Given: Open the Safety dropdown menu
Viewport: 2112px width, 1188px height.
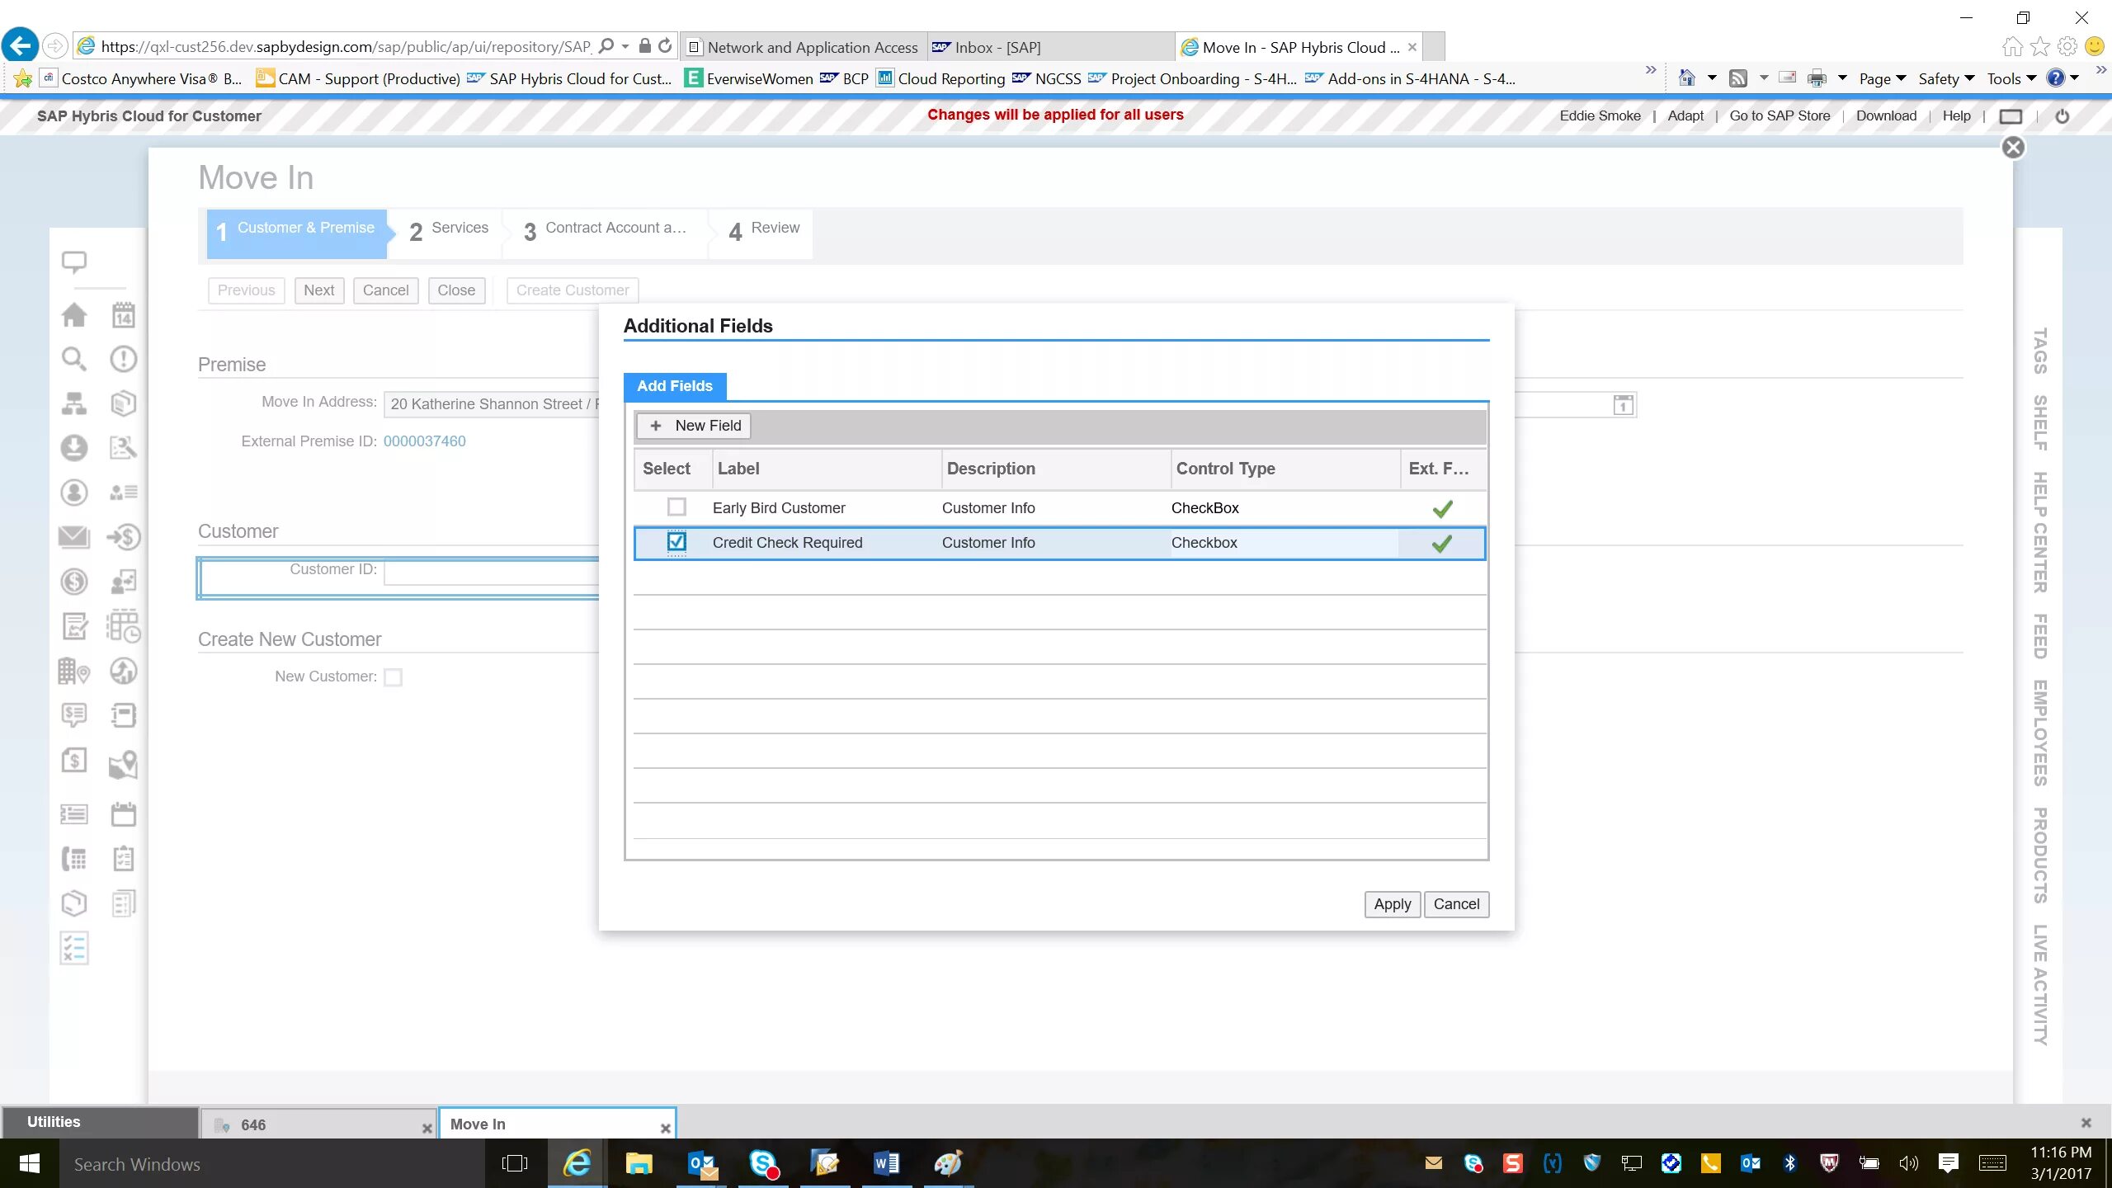Looking at the screenshot, I should tap(1945, 79).
